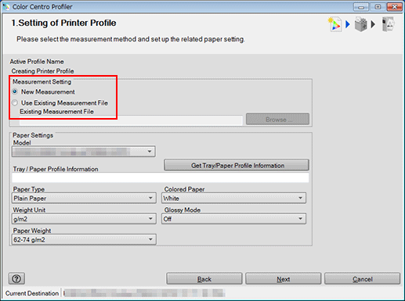Viewport: 405px width, 301px height.
Task: Go Back to the previous step
Action: pos(204,279)
